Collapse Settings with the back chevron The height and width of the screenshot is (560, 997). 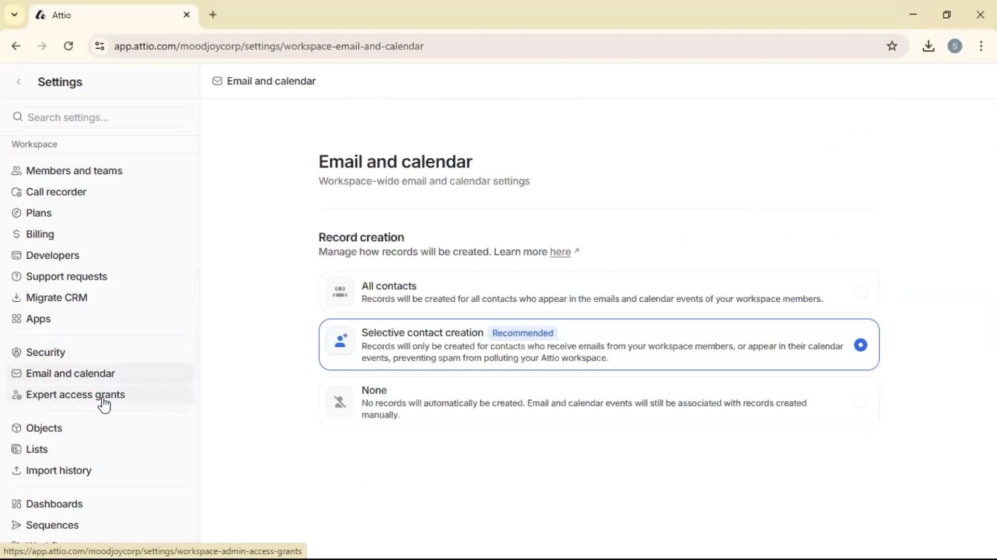[19, 81]
